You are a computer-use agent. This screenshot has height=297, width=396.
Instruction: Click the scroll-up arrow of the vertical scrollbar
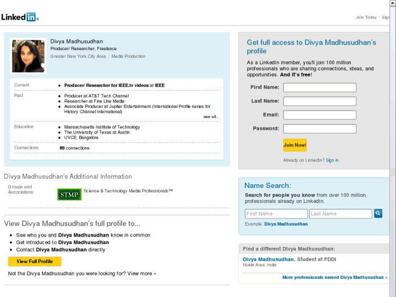(393, 3)
